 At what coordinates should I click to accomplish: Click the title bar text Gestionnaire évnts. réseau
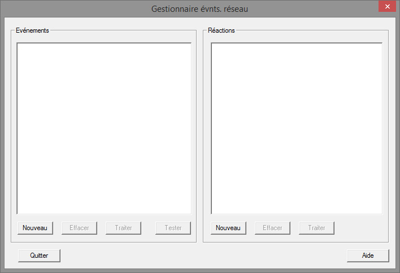pyautogui.click(x=199, y=9)
